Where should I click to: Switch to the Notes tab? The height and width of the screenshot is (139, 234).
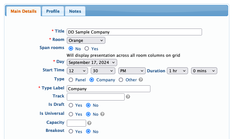tap(75, 11)
